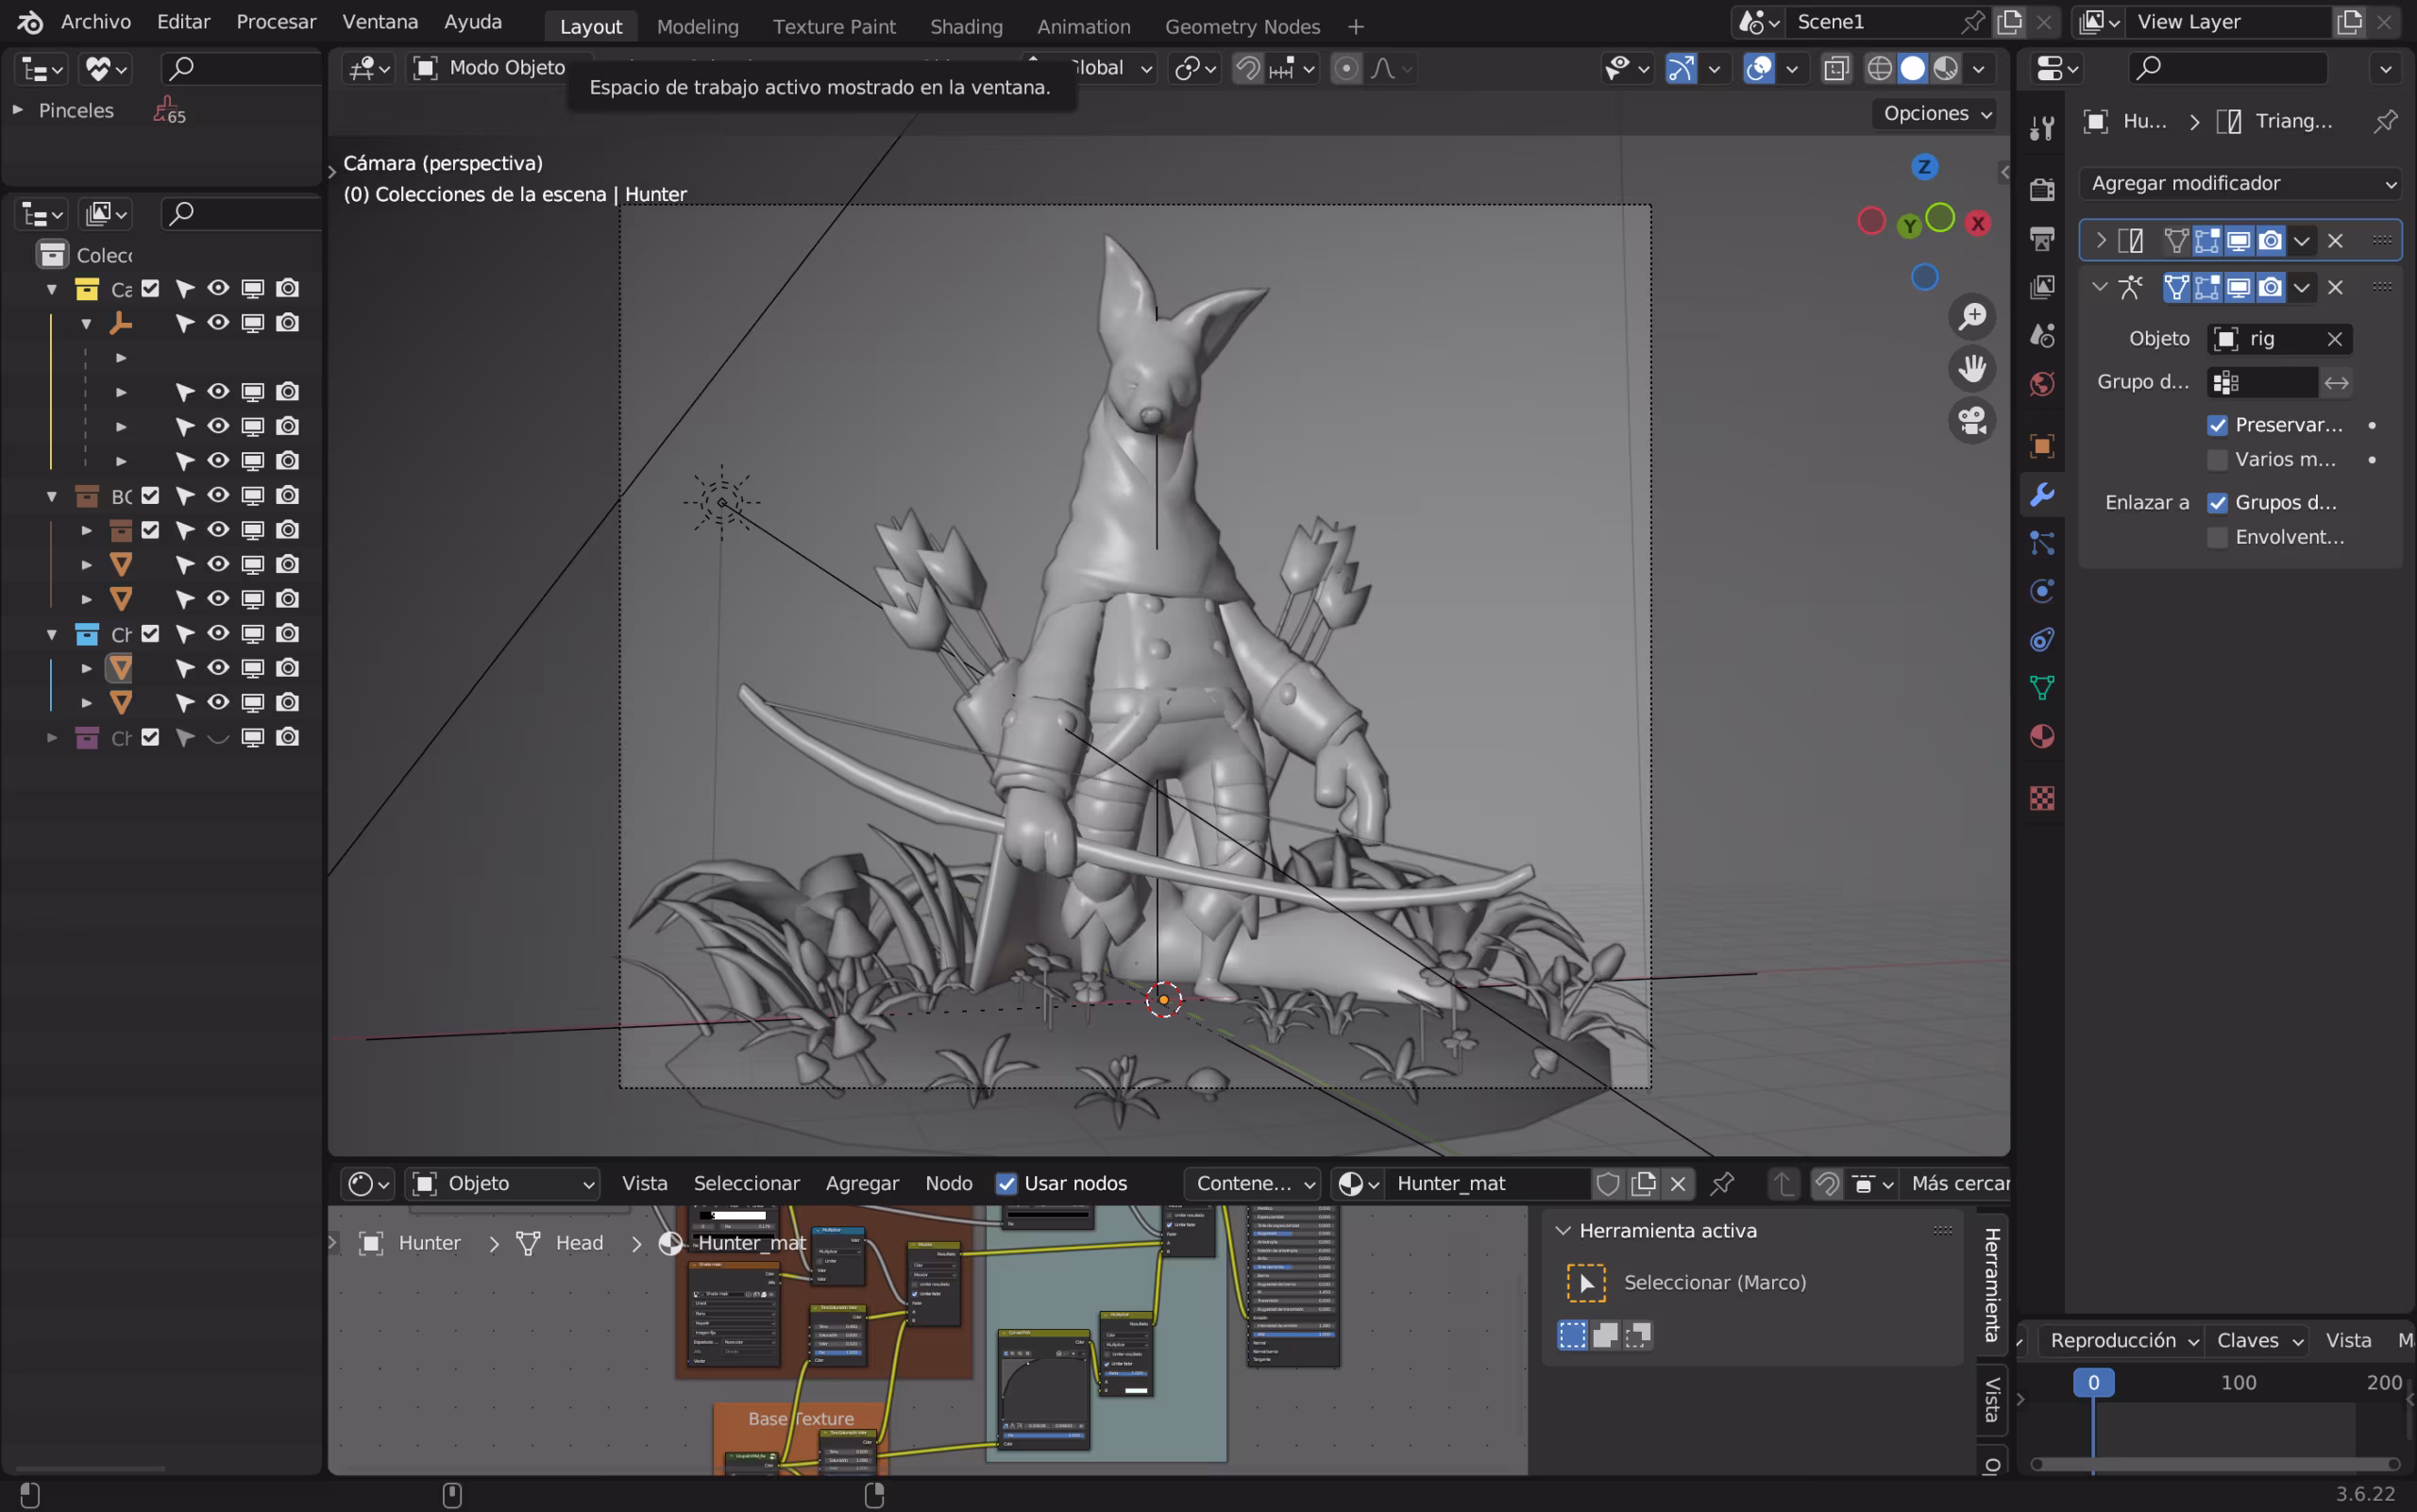The image size is (2417, 1512).
Task: Remove the Armature modifier with its X
Action: (2335, 288)
